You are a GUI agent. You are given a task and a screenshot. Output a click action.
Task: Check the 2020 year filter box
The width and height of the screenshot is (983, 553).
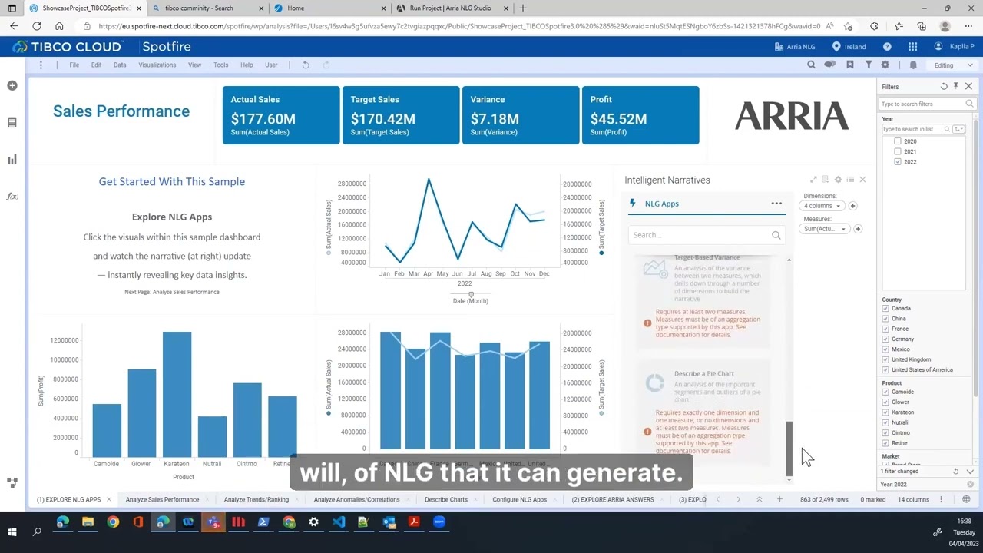(898, 141)
